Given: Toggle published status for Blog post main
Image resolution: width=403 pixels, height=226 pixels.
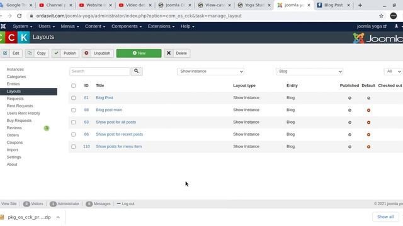Looking at the screenshot, I should (x=349, y=110).
